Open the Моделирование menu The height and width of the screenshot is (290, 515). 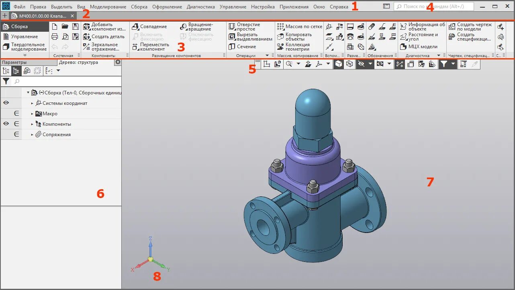point(108,7)
